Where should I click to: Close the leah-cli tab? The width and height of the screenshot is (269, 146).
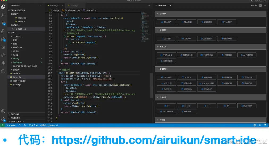[170, 6]
